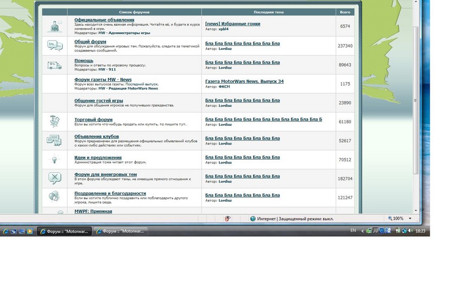
Task: Open the zoom level 100% dropdown
Action: (x=400, y=219)
